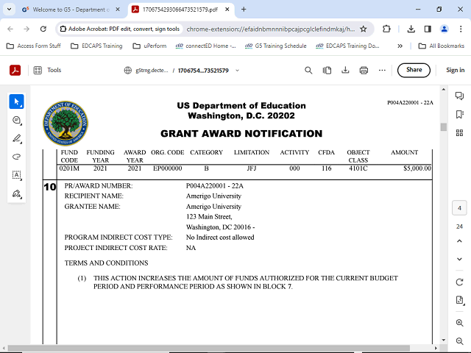Select the arrow selection tool
This screenshot has width=471, height=353.
[16, 101]
